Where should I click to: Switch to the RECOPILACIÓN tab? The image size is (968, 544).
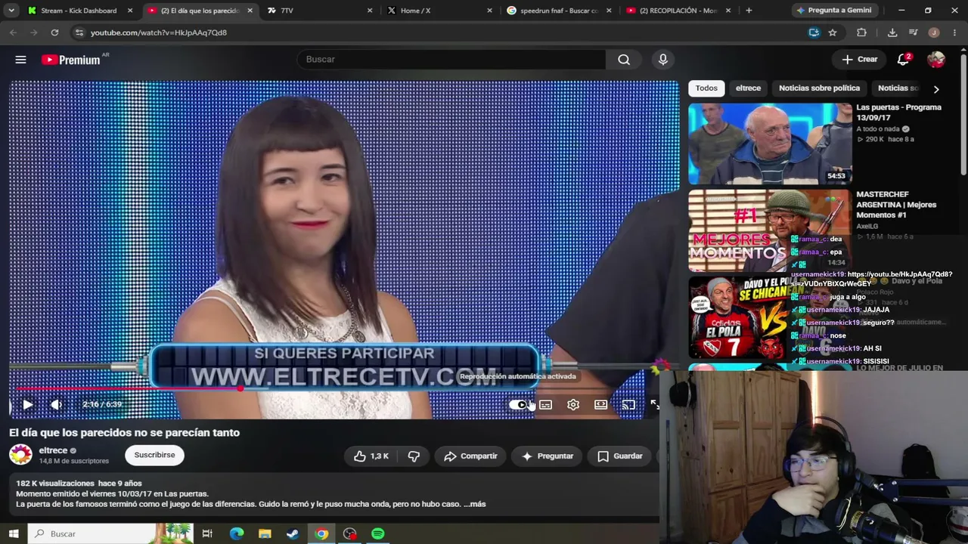pyautogui.click(x=678, y=11)
